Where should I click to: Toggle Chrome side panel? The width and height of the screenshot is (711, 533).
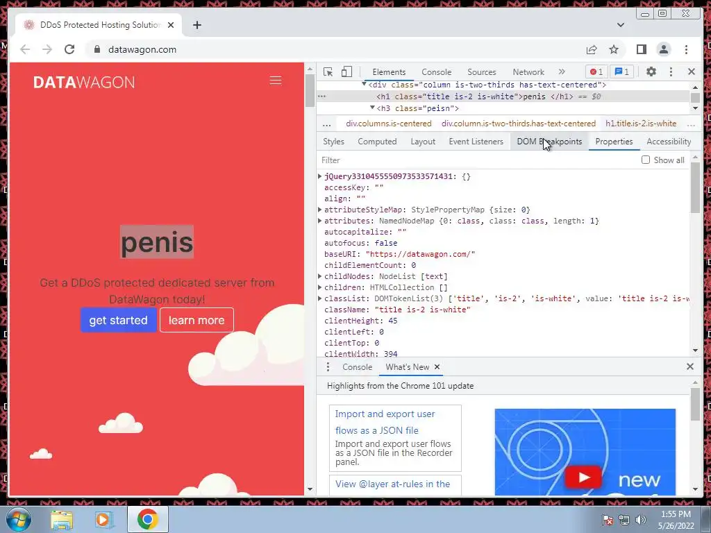641,49
